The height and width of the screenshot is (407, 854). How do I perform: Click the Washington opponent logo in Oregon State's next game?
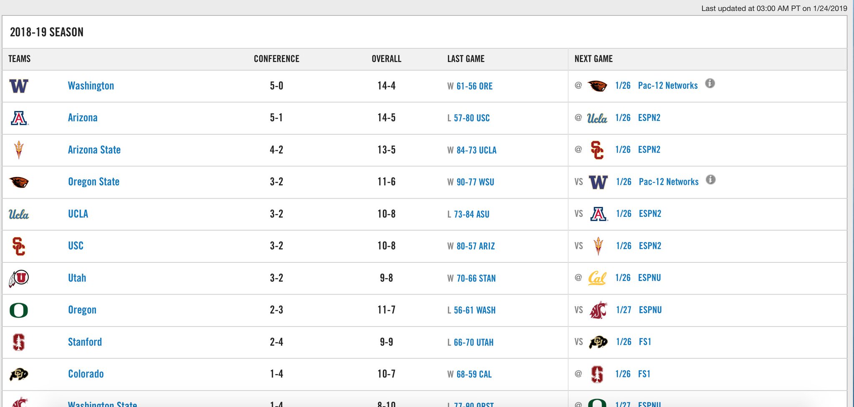coord(598,182)
